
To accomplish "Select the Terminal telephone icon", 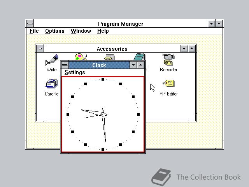I will click(x=109, y=57).
